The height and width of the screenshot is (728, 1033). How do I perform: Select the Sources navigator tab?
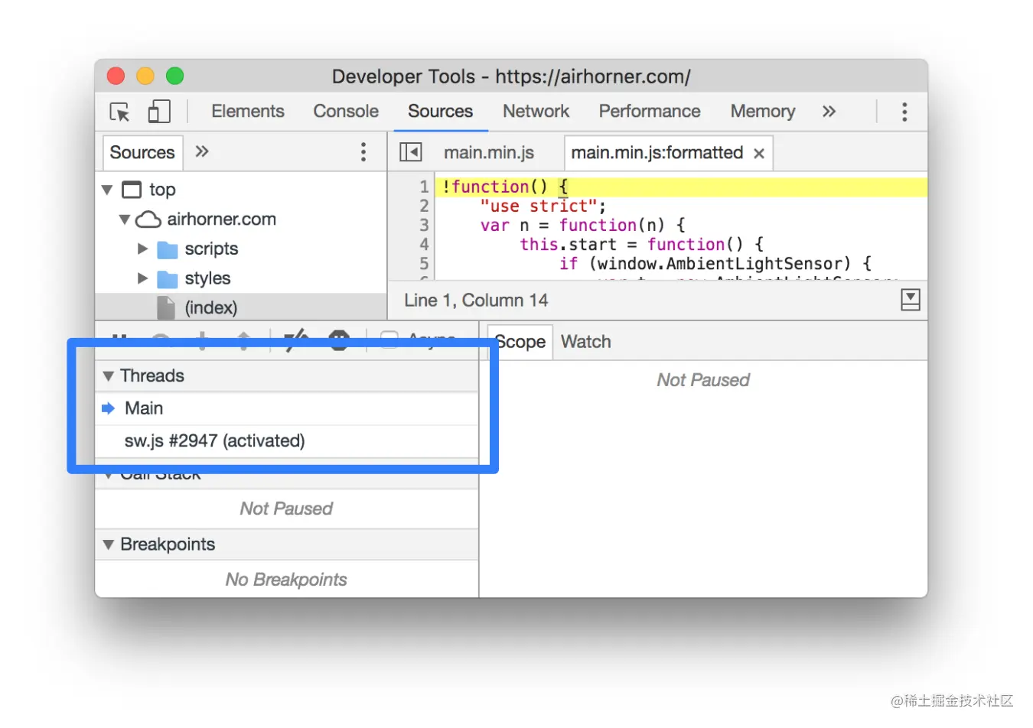pos(142,152)
